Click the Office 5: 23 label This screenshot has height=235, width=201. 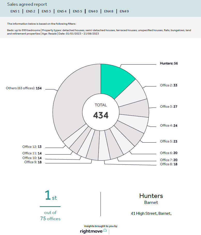coord(169,141)
